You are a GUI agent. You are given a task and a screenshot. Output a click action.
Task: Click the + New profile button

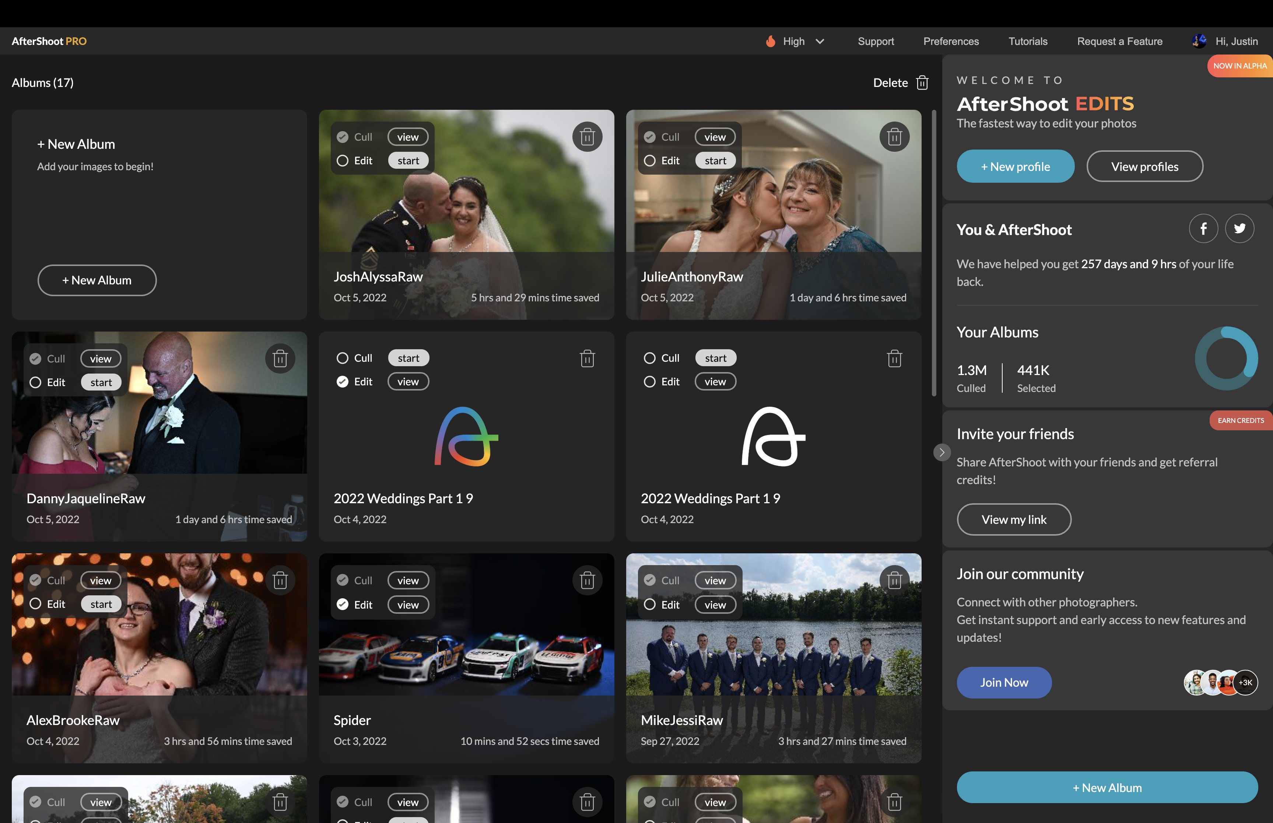point(1015,166)
